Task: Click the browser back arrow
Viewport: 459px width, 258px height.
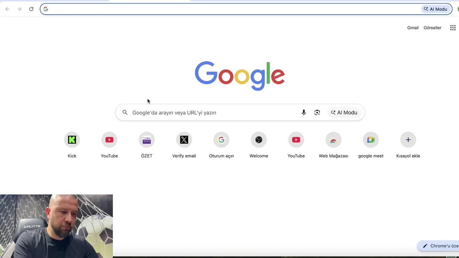Action: click(7, 9)
